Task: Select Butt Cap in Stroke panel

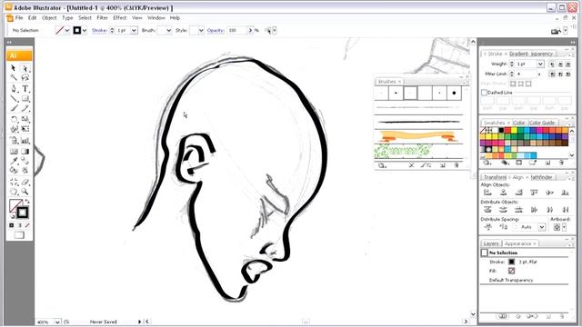Action: click(552, 64)
